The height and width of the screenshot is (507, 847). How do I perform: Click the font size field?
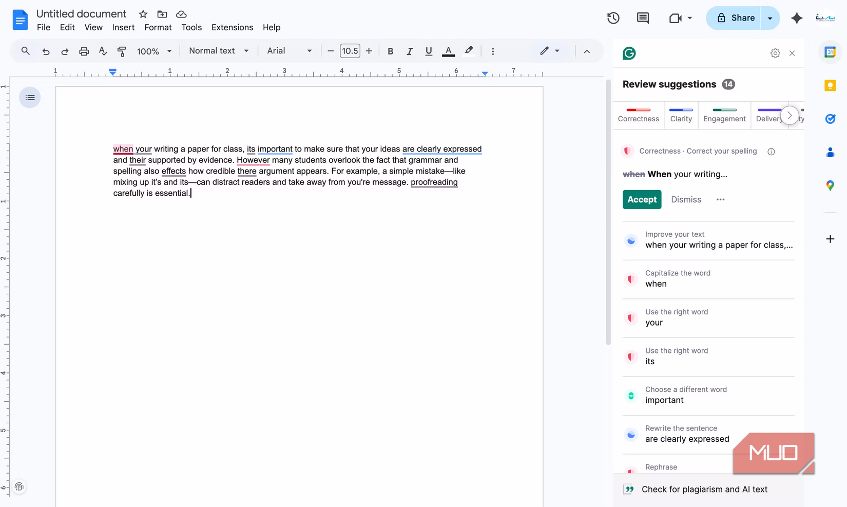point(350,51)
